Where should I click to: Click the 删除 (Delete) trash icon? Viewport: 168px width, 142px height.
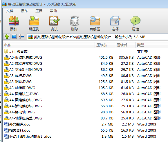coord(75,21)
